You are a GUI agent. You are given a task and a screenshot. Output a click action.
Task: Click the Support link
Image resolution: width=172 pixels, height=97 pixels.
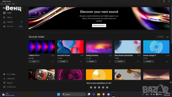pyautogui.click(x=10, y=83)
